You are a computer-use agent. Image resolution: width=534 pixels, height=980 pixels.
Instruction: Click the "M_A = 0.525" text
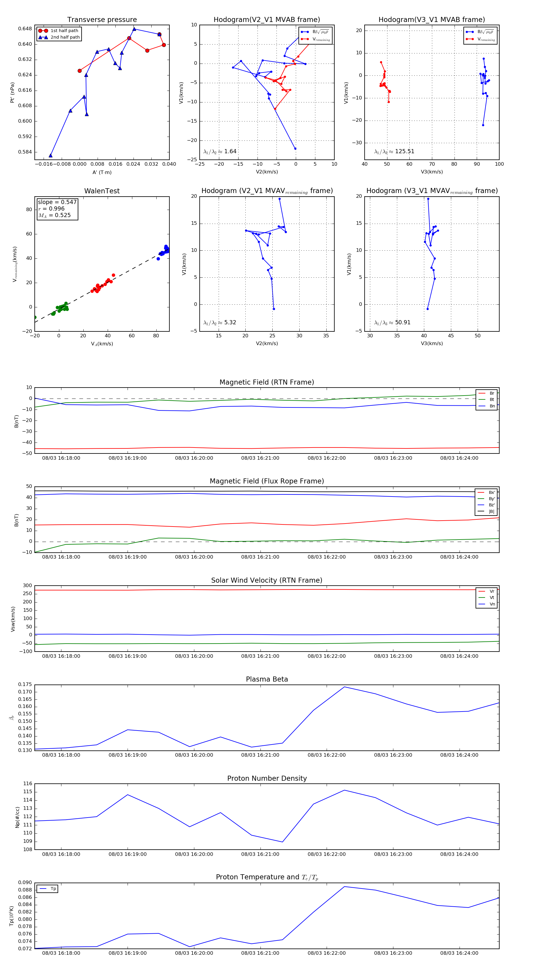[x=54, y=215]
